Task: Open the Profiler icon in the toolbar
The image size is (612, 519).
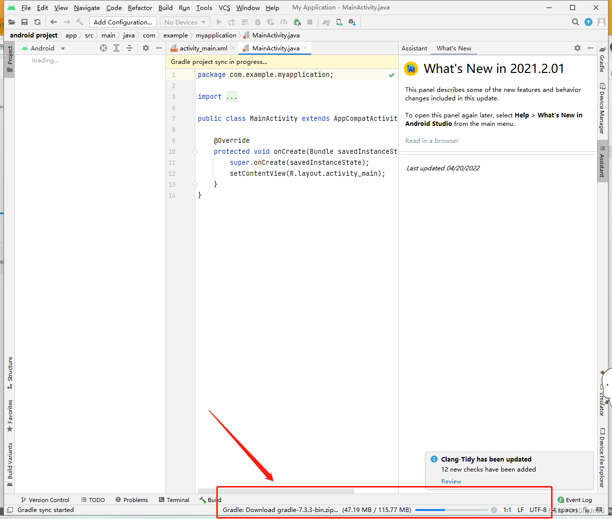Action: point(283,22)
